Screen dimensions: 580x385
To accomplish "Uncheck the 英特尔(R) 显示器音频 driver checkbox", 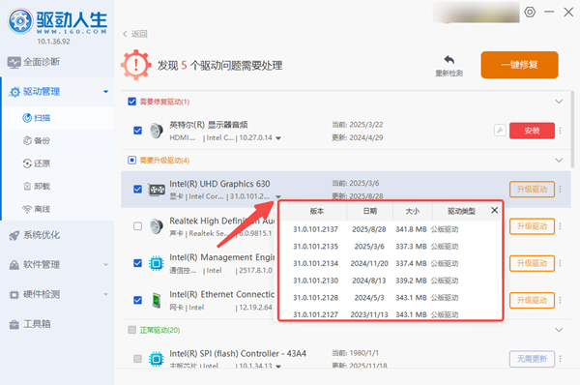I will coord(137,131).
